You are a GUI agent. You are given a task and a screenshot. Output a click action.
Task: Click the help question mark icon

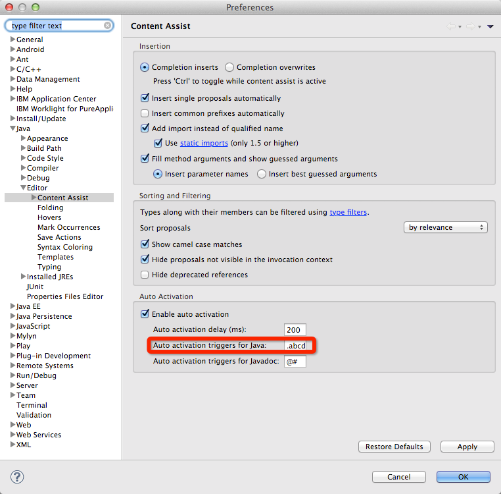pyautogui.click(x=17, y=476)
